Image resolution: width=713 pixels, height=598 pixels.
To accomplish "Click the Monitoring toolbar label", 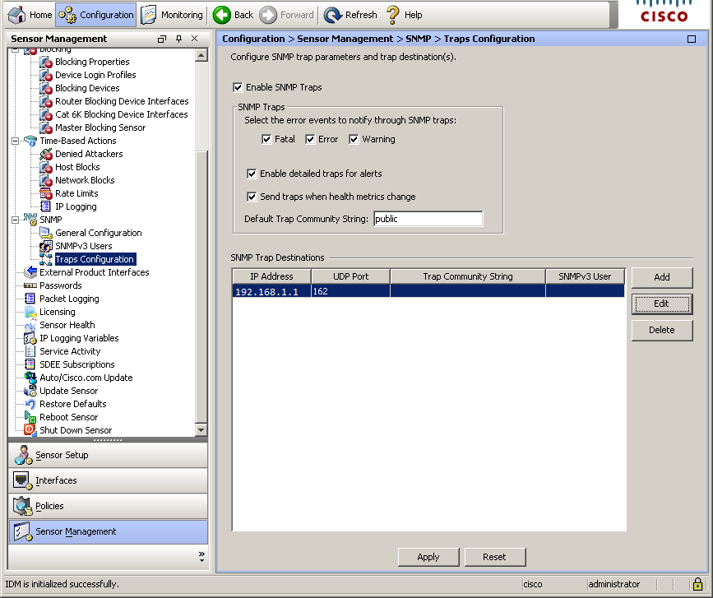I will click(x=182, y=15).
